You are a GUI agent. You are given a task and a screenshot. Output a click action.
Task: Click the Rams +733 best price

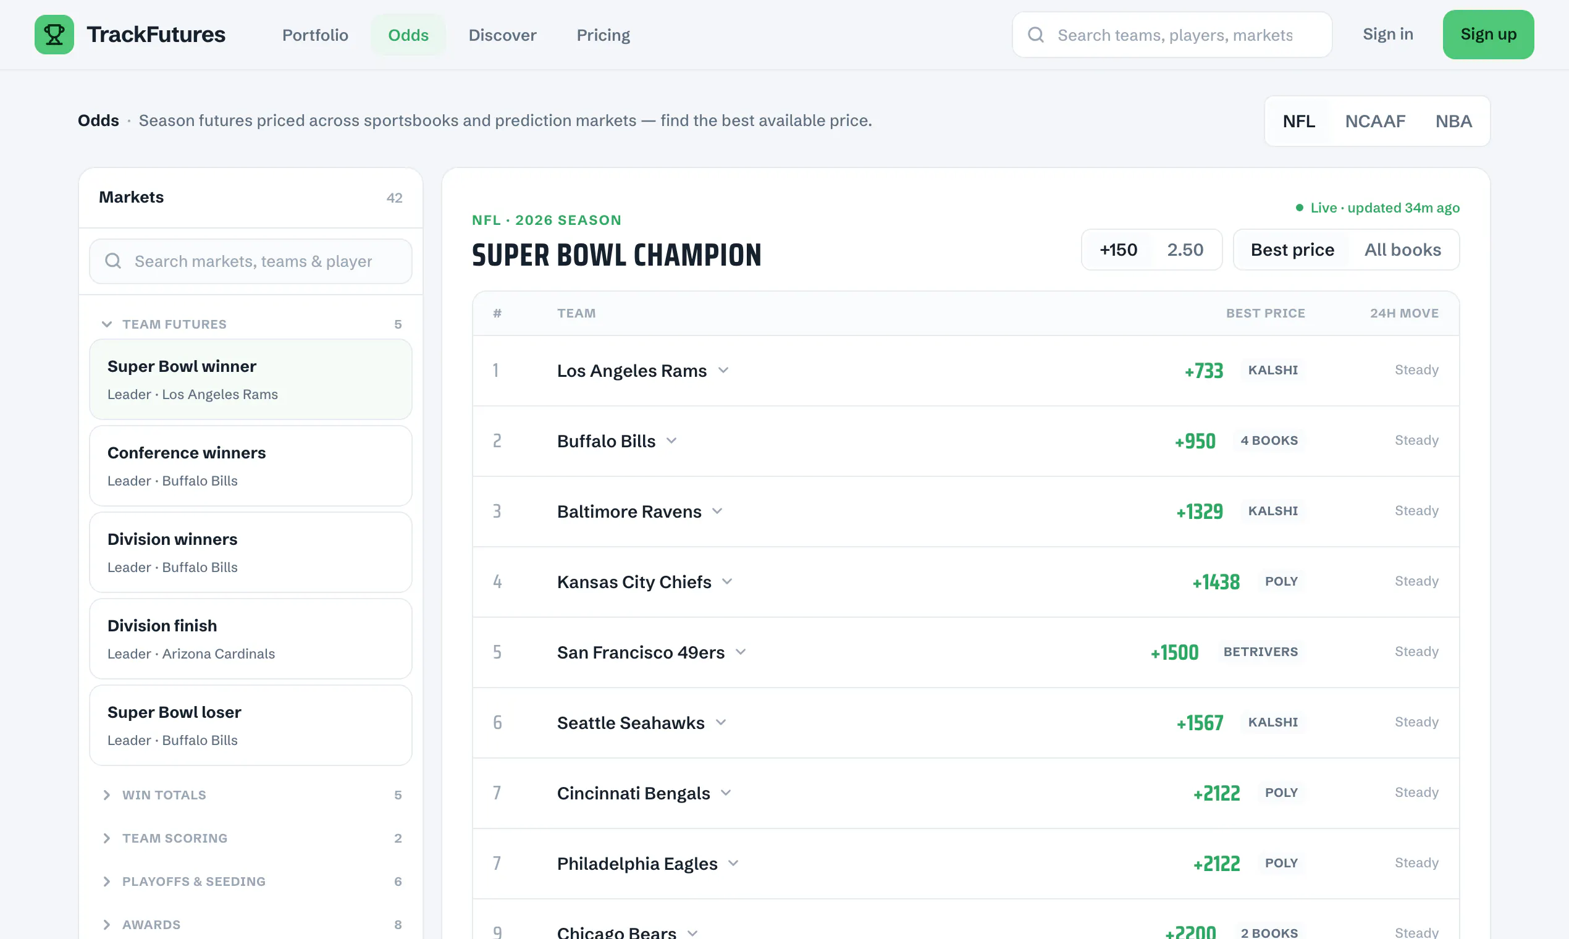(1203, 371)
